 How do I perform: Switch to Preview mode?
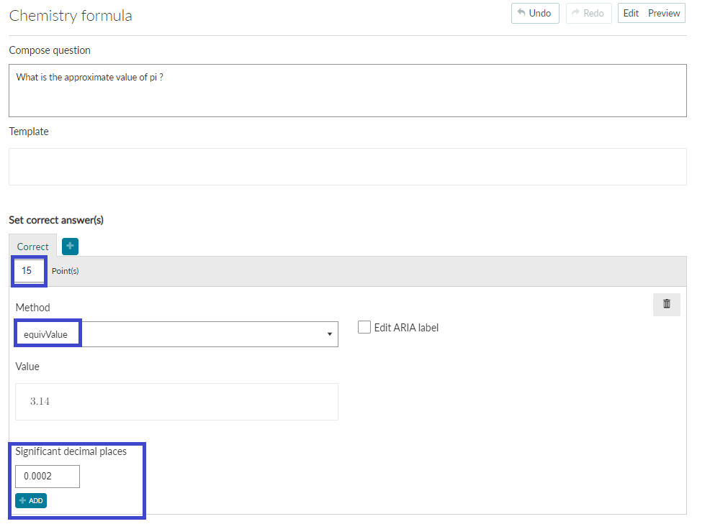pos(664,13)
